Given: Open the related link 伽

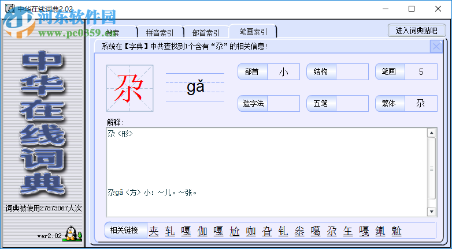Looking at the screenshot, I should (x=202, y=231).
